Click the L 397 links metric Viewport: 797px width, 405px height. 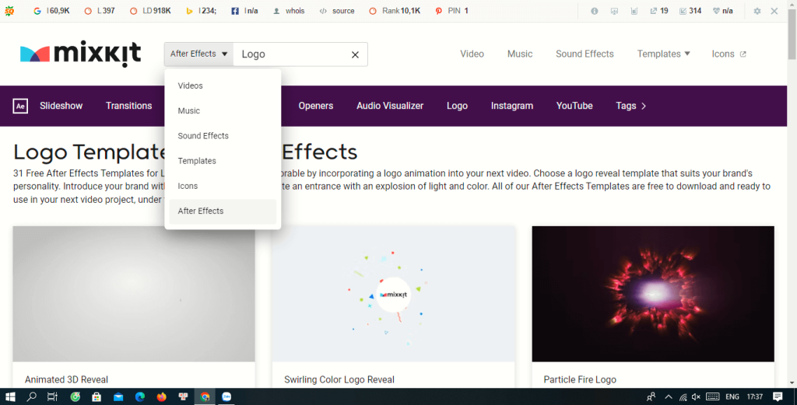(x=100, y=11)
